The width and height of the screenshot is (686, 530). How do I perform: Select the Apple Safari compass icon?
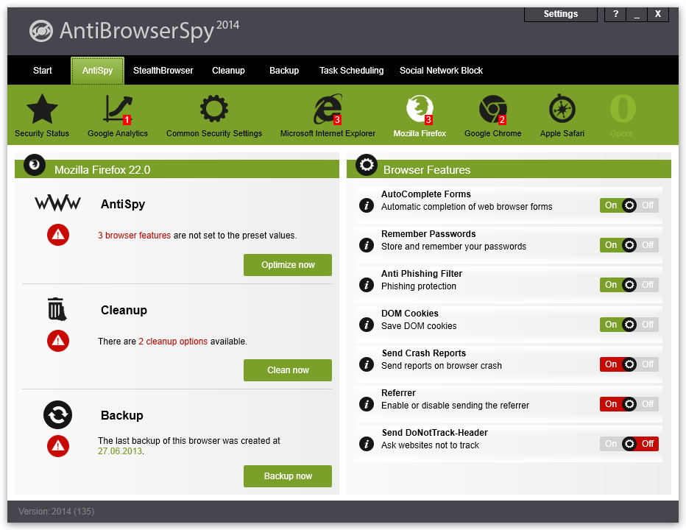click(562, 110)
